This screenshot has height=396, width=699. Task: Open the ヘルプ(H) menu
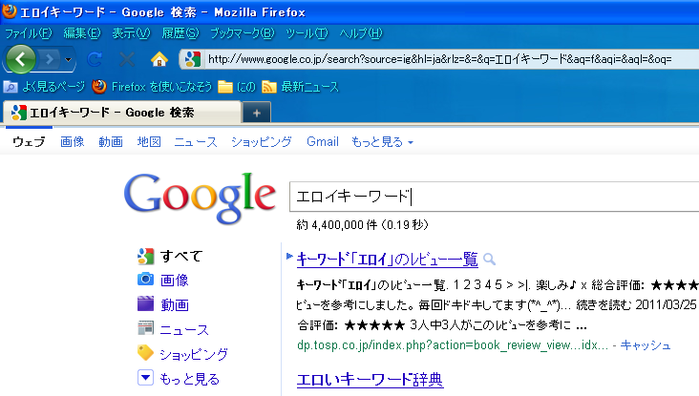tap(361, 33)
